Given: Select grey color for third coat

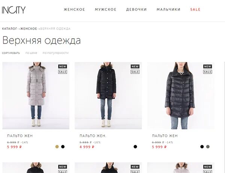Looking at the screenshot, I should tap(208, 147).
